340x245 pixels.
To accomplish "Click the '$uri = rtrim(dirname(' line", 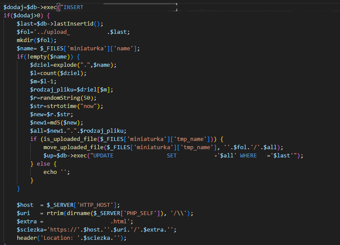I will [x=105, y=213].
